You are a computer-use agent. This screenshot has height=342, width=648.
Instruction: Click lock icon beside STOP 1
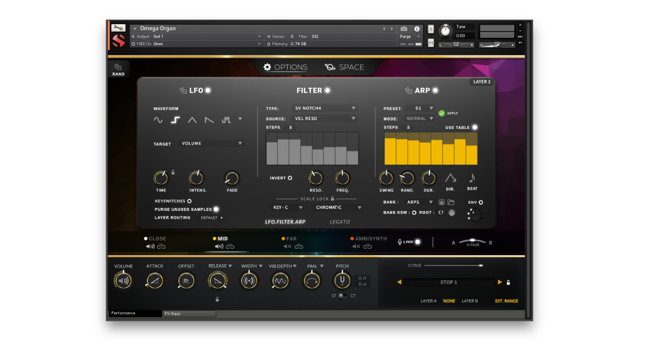[508, 283]
